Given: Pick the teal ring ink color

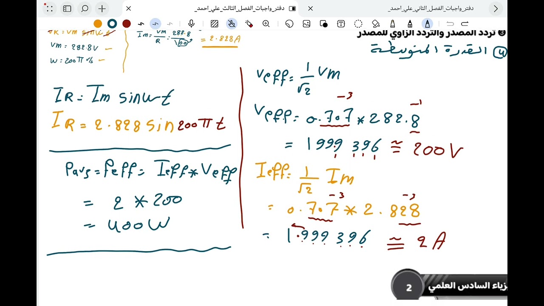Looking at the screenshot, I should (x=112, y=24).
